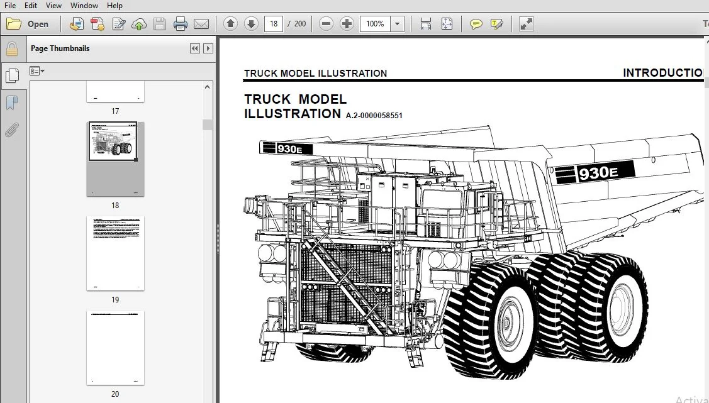Open the Bookmarks panel icon
The width and height of the screenshot is (709, 403).
(12, 102)
